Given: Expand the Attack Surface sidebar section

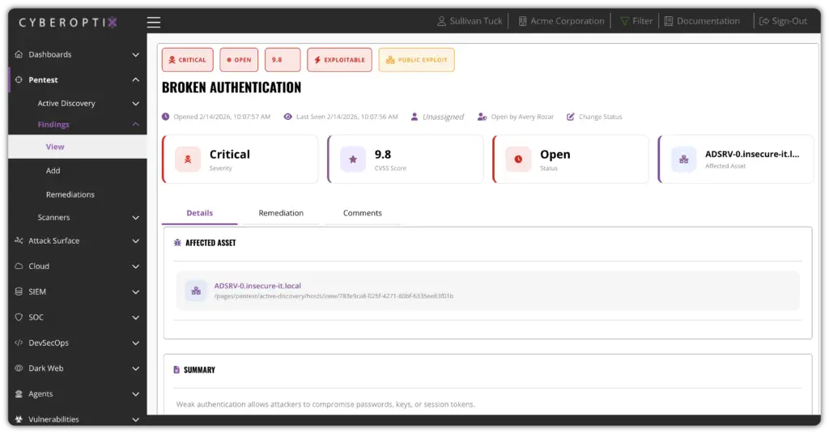Looking at the screenshot, I should click(x=135, y=240).
